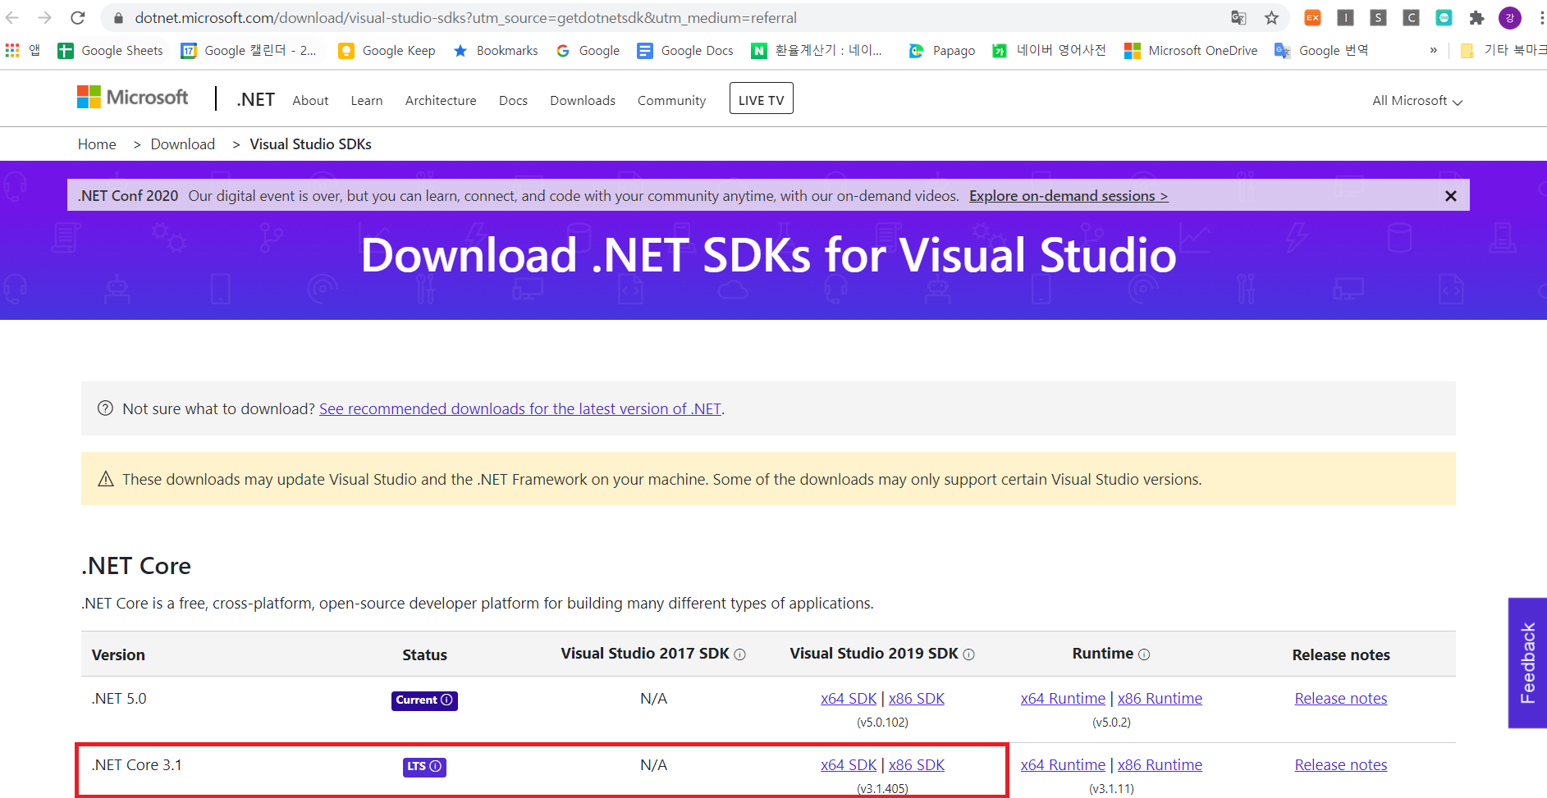
Task: Download the x64 SDK for .NET Core 3.1
Action: (x=849, y=765)
